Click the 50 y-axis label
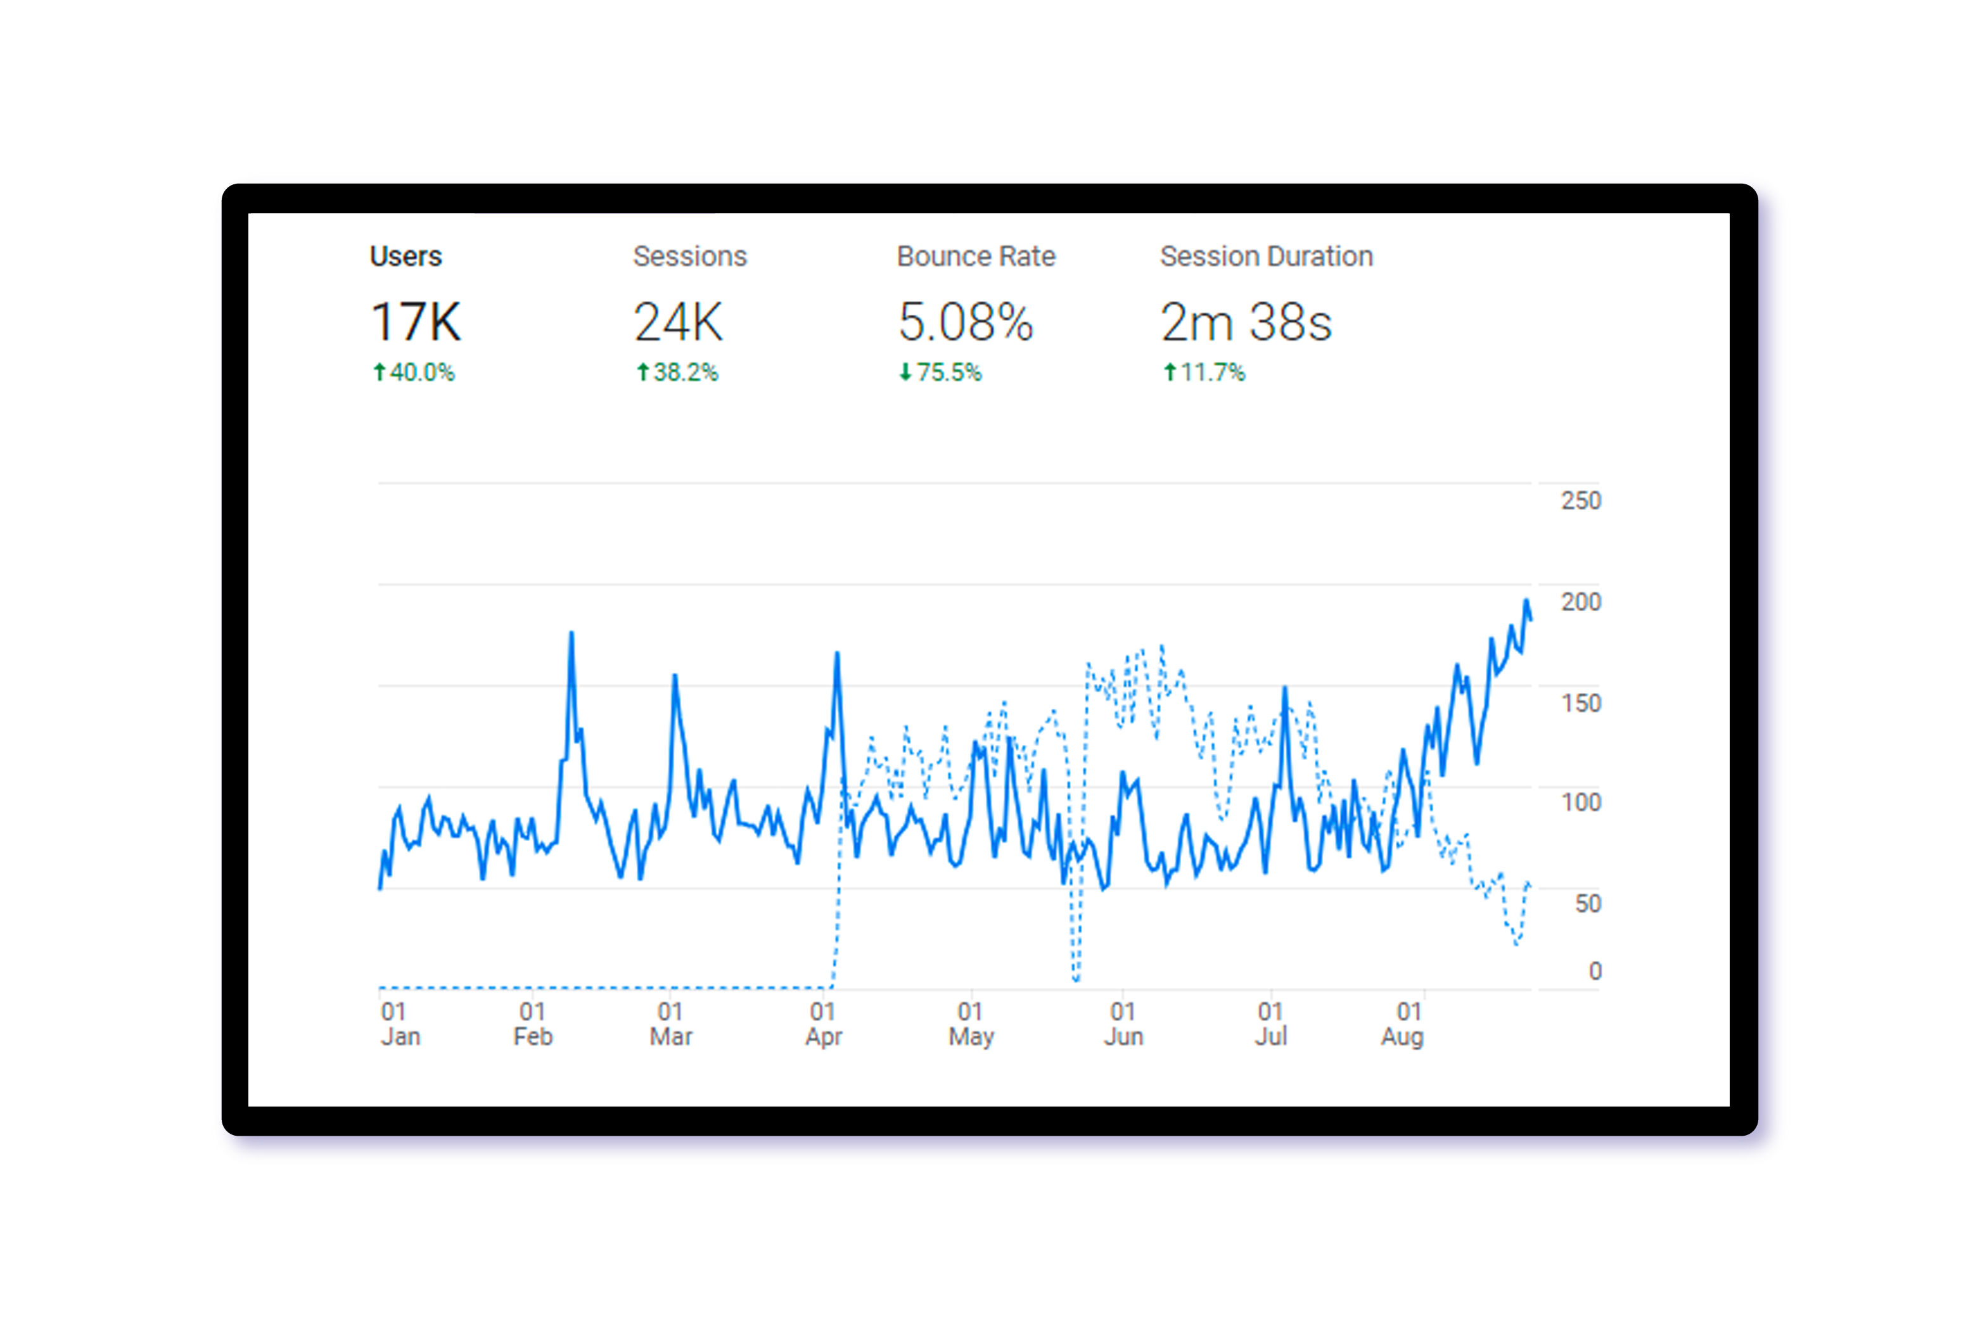The image size is (1980, 1320). click(x=1588, y=903)
